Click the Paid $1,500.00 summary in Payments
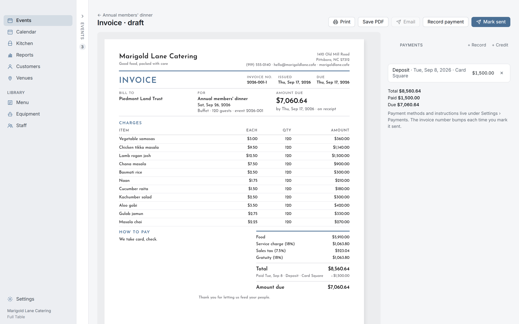This screenshot has height=324, width=519. click(404, 98)
